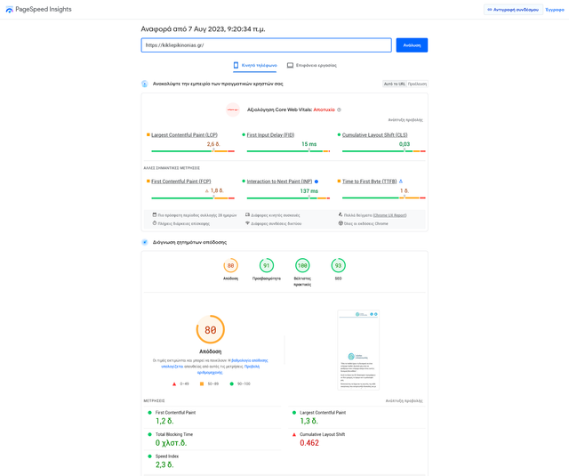Click the blue 'Ανάλυση' button
Image resolution: width=569 pixels, height=476 pixels.
click(412, 45)
